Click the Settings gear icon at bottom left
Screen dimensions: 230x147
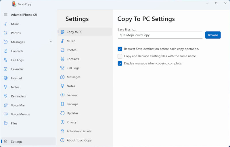tap(5, 142)
